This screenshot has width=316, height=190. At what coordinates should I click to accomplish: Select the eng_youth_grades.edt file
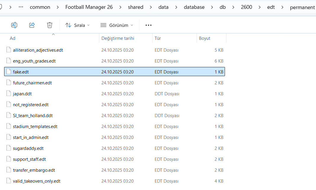pos(34,61)
